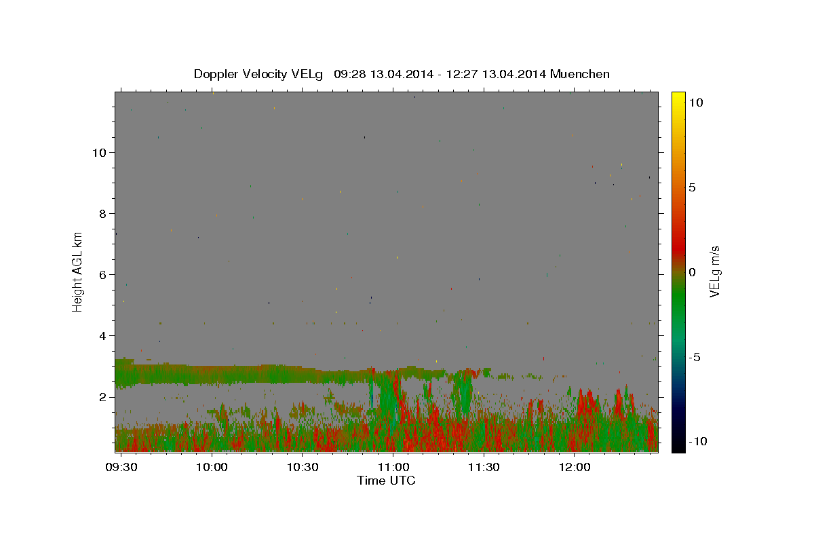Click the cloud layer near 3 km at 09:30
Image resolution: width=814 pixels, height=543 pixels.
coord(123,372)
